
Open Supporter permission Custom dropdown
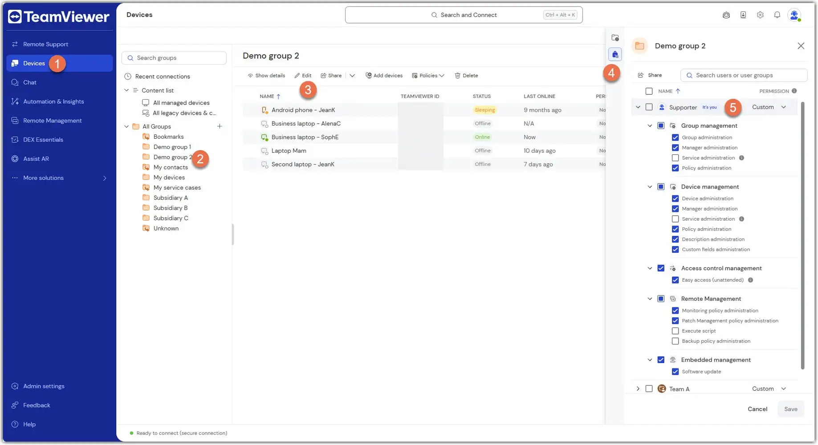pos(769,107)
